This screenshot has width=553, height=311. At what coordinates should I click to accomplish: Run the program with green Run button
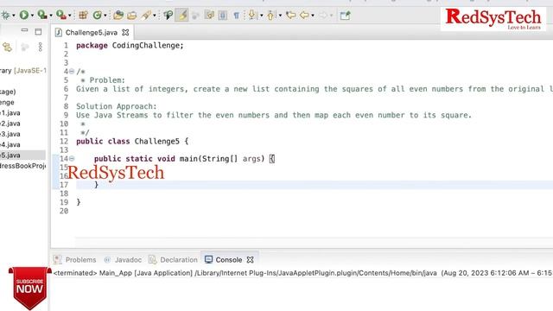click(24, 16)
